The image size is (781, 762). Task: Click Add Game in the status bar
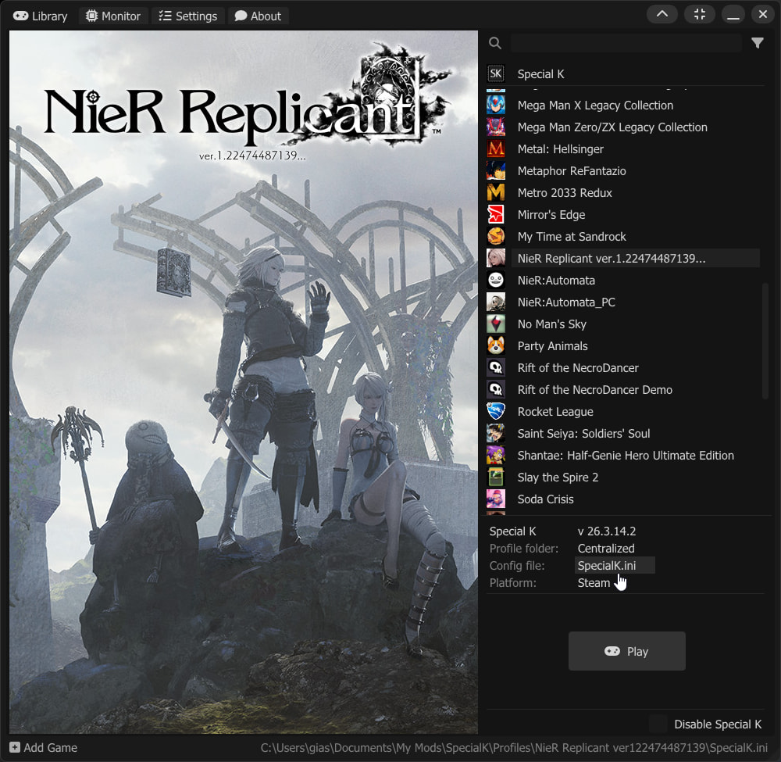point(44,748)
